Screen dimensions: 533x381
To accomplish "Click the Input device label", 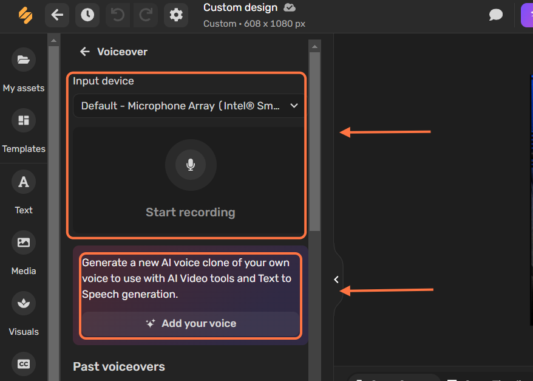I will [x=103, y=81].
